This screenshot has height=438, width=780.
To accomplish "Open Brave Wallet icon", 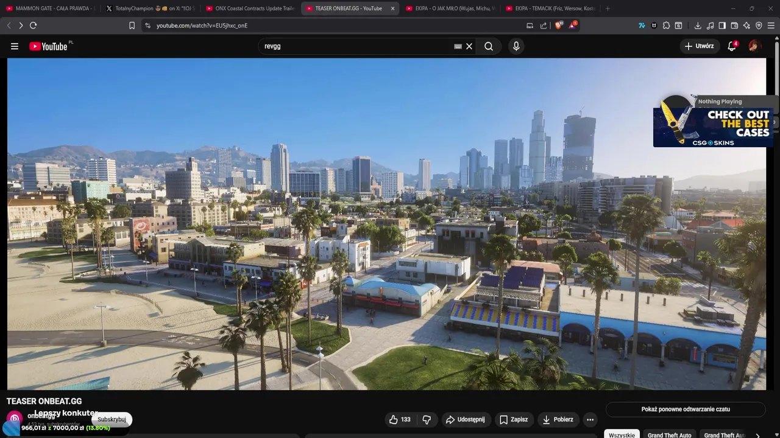I will [734, 26].
